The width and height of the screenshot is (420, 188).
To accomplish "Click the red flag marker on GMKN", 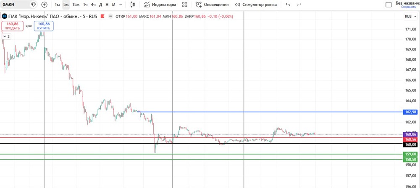I will [x=102, y=16].
